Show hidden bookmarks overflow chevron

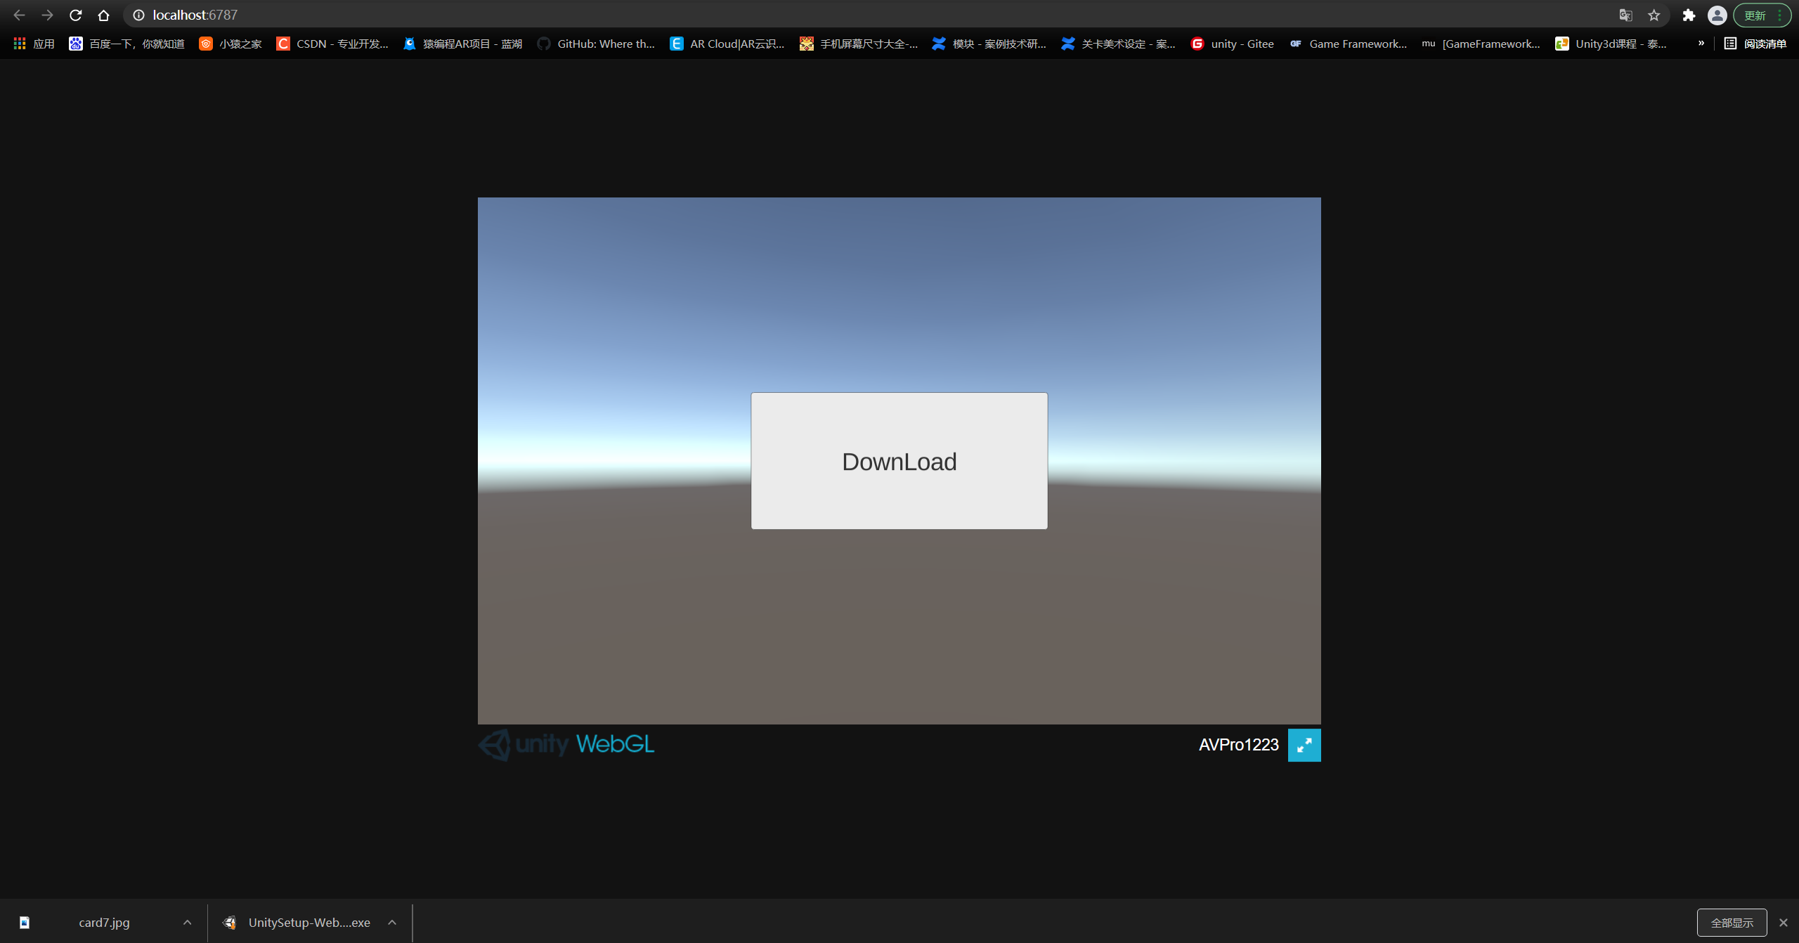[1701, 44]
